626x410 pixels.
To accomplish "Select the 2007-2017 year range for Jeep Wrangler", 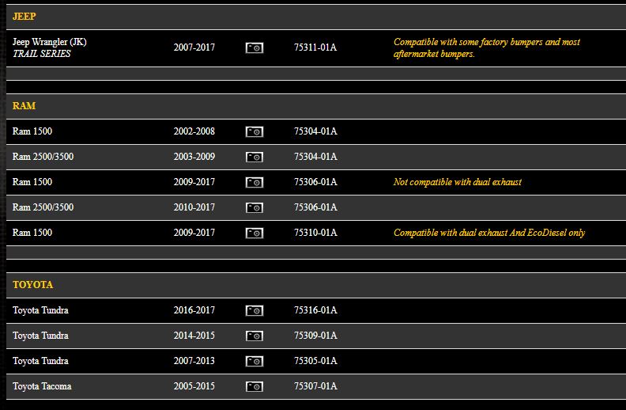I will [194, 47].
